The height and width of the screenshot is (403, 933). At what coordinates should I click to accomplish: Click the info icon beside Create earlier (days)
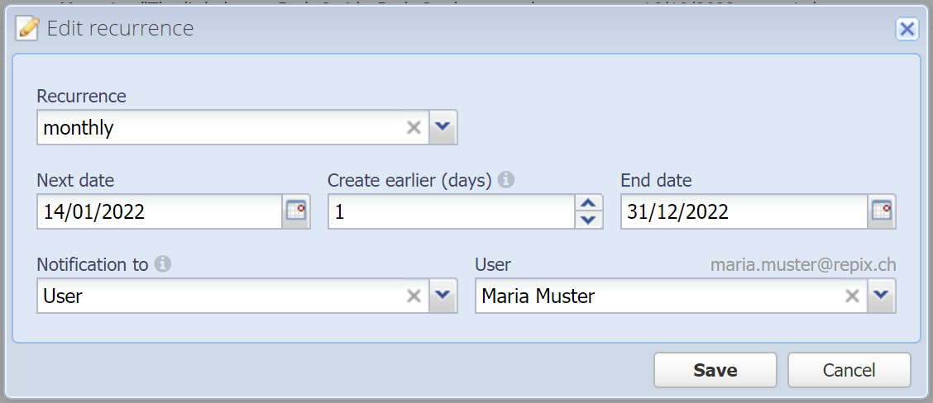pyautogui.click(x=505, y=179)
